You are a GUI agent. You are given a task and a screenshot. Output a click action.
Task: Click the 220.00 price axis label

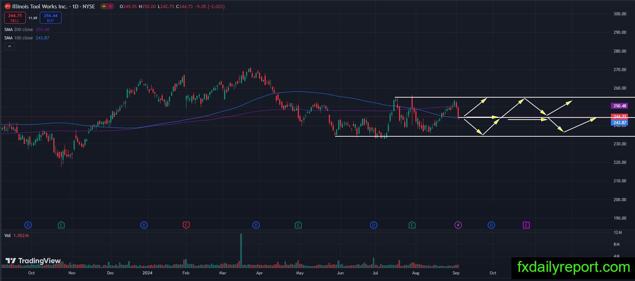(620, 162)
